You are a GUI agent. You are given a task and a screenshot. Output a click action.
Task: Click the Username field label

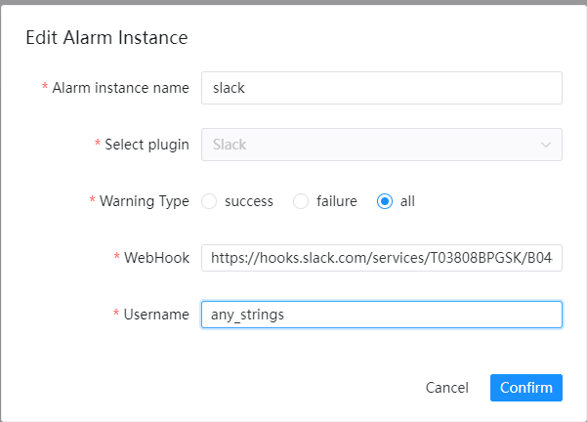(155, 315)
